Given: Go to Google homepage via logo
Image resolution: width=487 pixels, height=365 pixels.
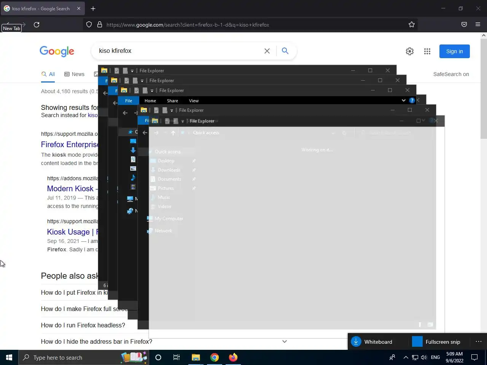Looking at the screenshot, I should point(57,51).
